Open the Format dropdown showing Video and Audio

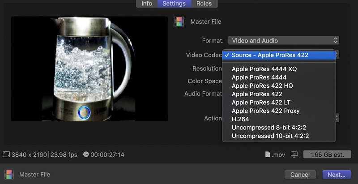pos(283,40)
